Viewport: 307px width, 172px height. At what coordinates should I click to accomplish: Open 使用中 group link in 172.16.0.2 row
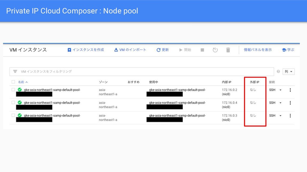(177, 90)
